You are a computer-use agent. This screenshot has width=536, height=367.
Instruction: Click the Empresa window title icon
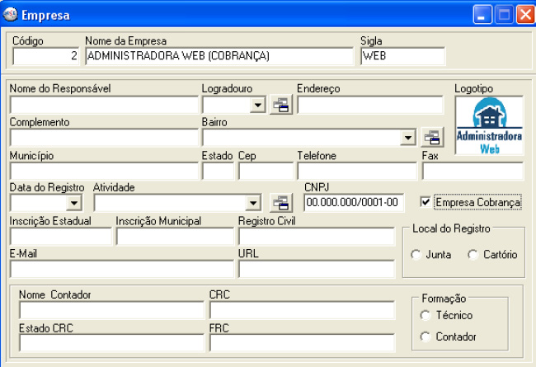[12, 14]
